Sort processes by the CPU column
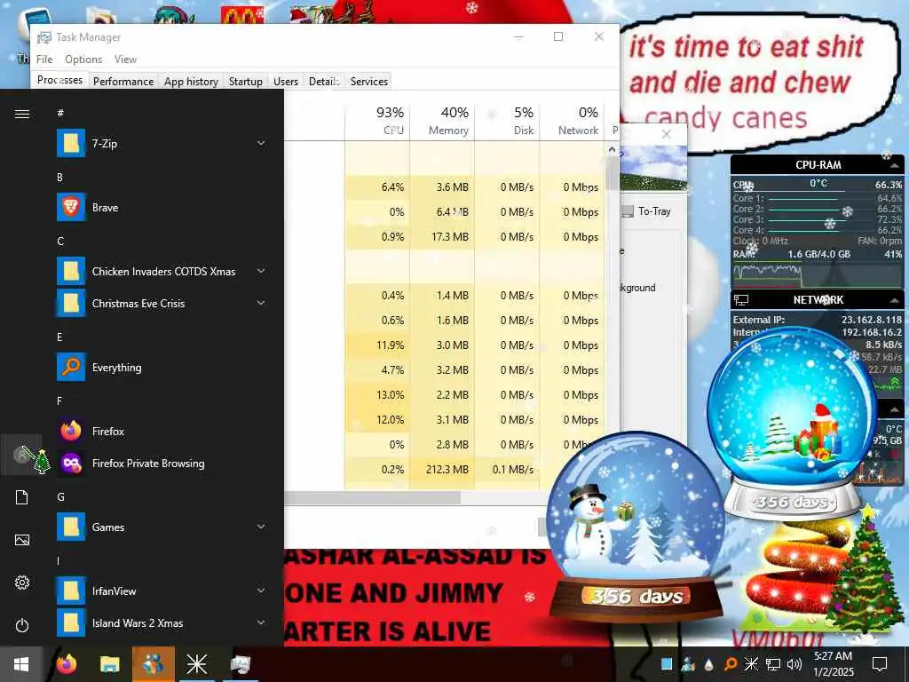Screen dimensions: 909x682 377,121
